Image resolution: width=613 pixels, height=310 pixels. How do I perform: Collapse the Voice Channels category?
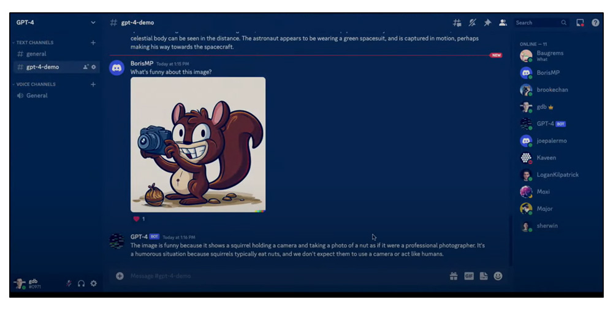(36, 85)
